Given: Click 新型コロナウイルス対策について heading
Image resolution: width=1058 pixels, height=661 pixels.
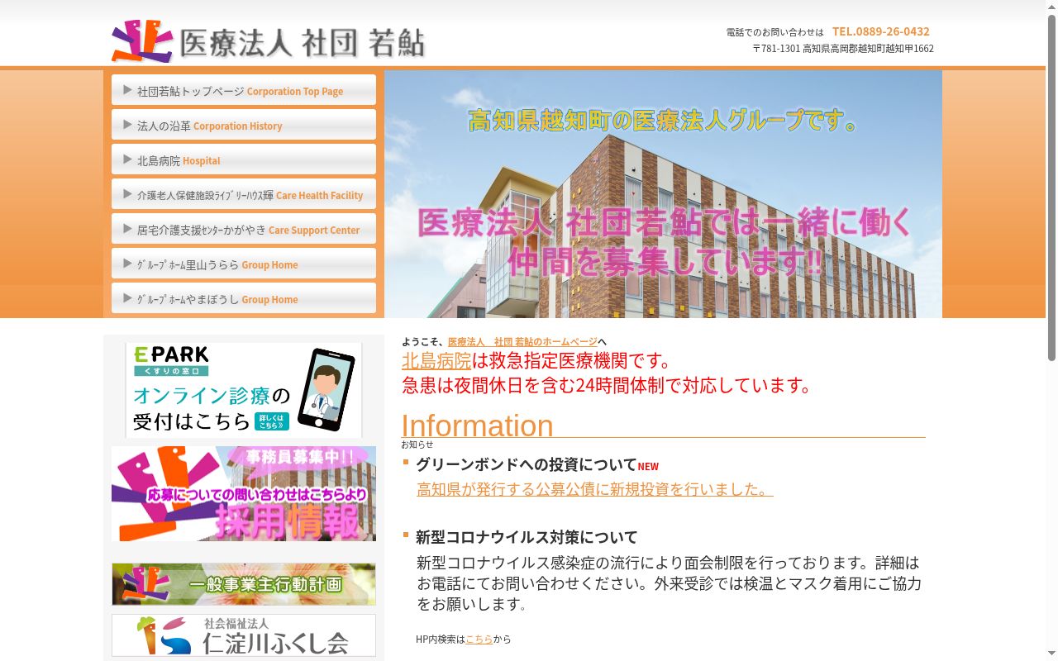Looking at the screenshot, I should pos(527,537).
